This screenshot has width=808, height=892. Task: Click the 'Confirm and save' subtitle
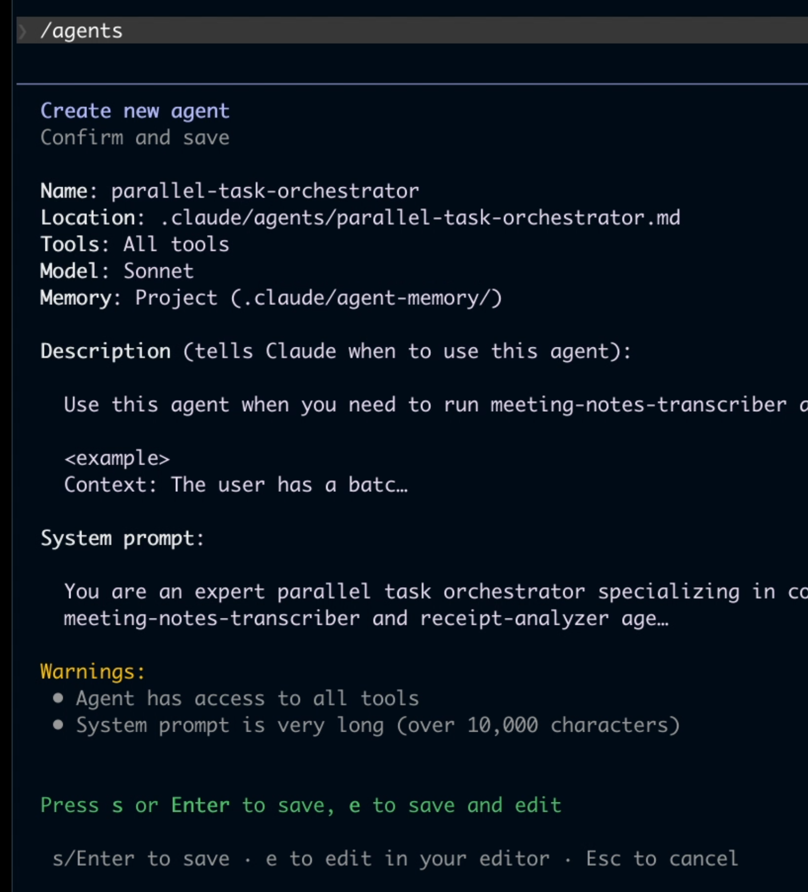tap(135, 138)
